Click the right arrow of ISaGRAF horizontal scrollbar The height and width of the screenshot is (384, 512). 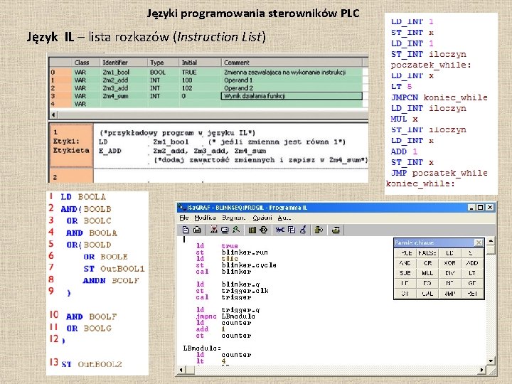[x=481, y=370]
